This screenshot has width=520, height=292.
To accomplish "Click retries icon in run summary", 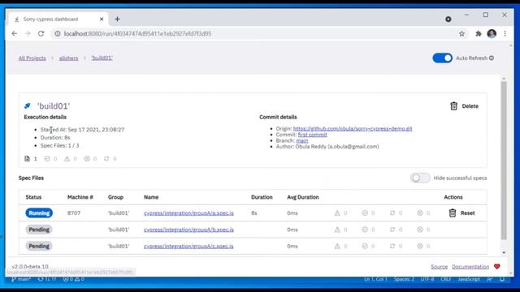I will (x=106, y=159).
